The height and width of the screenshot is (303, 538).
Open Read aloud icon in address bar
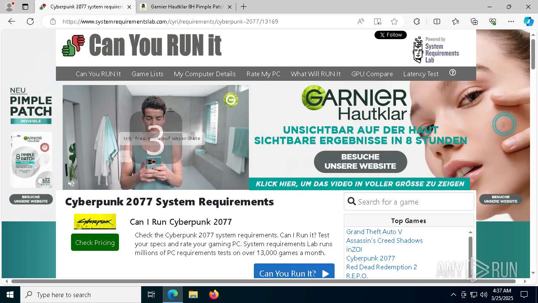361,21
